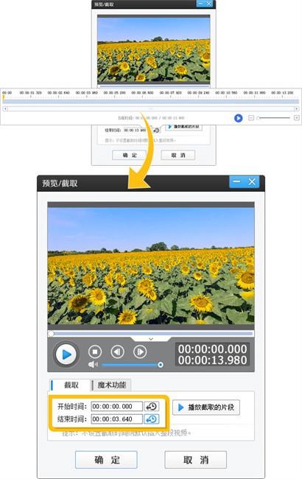Click the 开始时间 time input field
302x479 pixels.
[x=117, y=406]
